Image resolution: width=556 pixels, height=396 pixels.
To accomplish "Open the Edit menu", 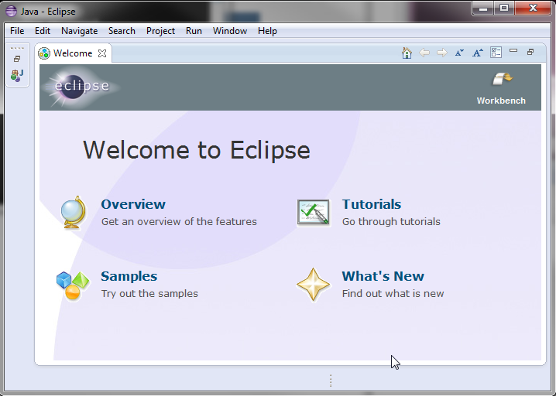I will [x=43, y=31].
